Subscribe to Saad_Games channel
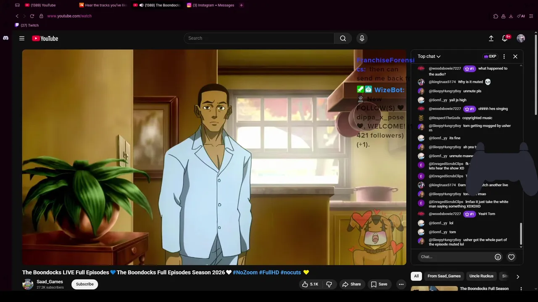 click(85, 284)
